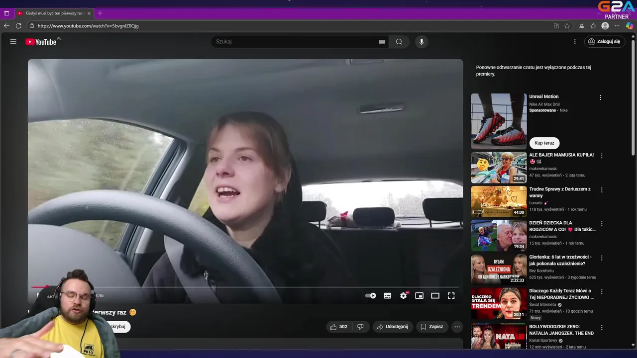Viewport: 637px width, 358px height.
Task: Save video with the Zapisz button
Action: pos(431,327)
